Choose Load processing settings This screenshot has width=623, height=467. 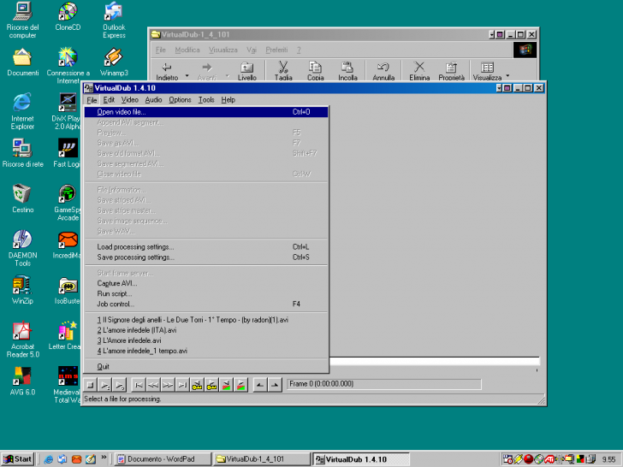[x=206, y=247]
